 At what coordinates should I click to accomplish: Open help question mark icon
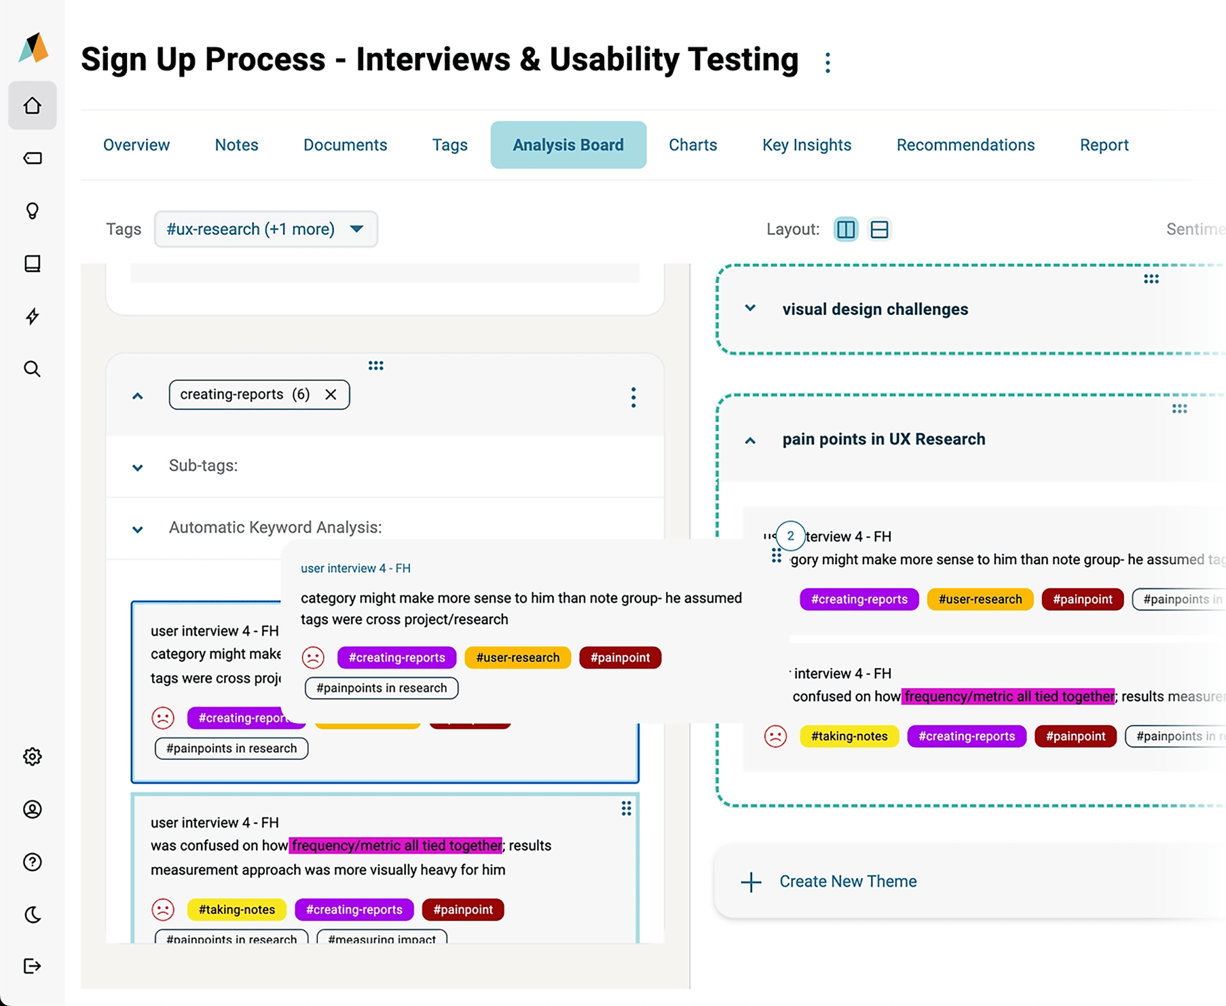pyautogui.click(x=33, y=862)
